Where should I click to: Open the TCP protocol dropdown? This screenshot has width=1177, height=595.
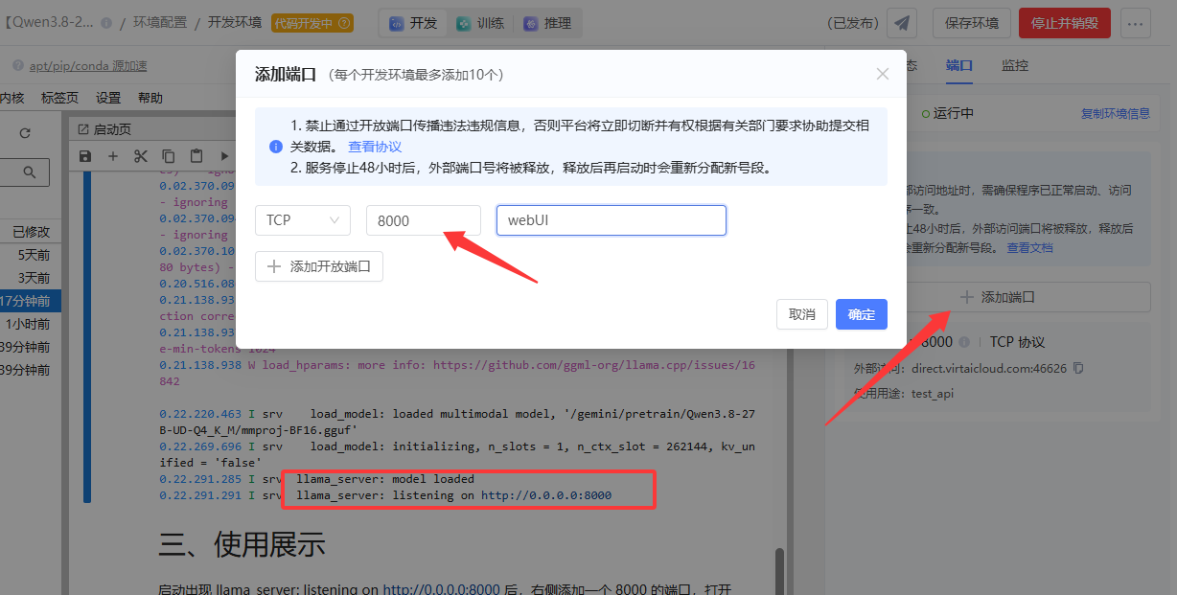pos(303,220)
